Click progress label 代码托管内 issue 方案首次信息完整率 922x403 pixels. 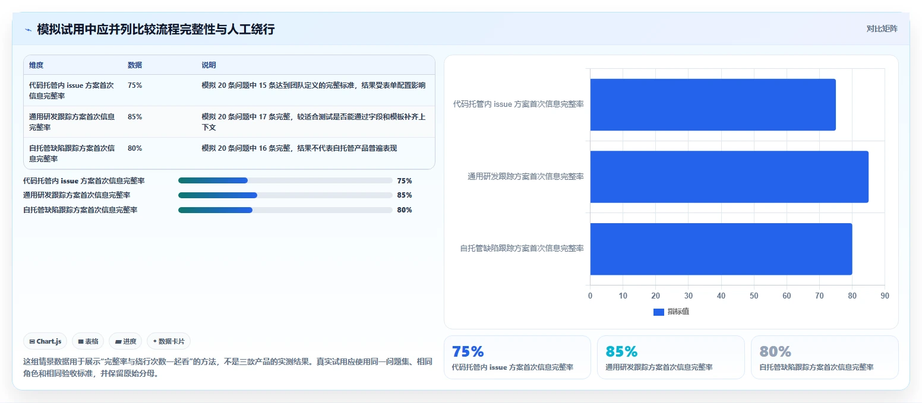(x=84, y=180)
